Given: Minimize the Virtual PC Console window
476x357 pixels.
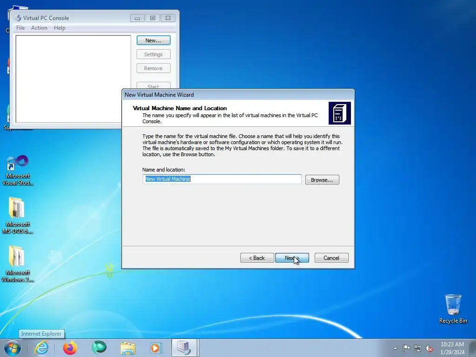Looking at the screenshot, I should tap(137, 18).
